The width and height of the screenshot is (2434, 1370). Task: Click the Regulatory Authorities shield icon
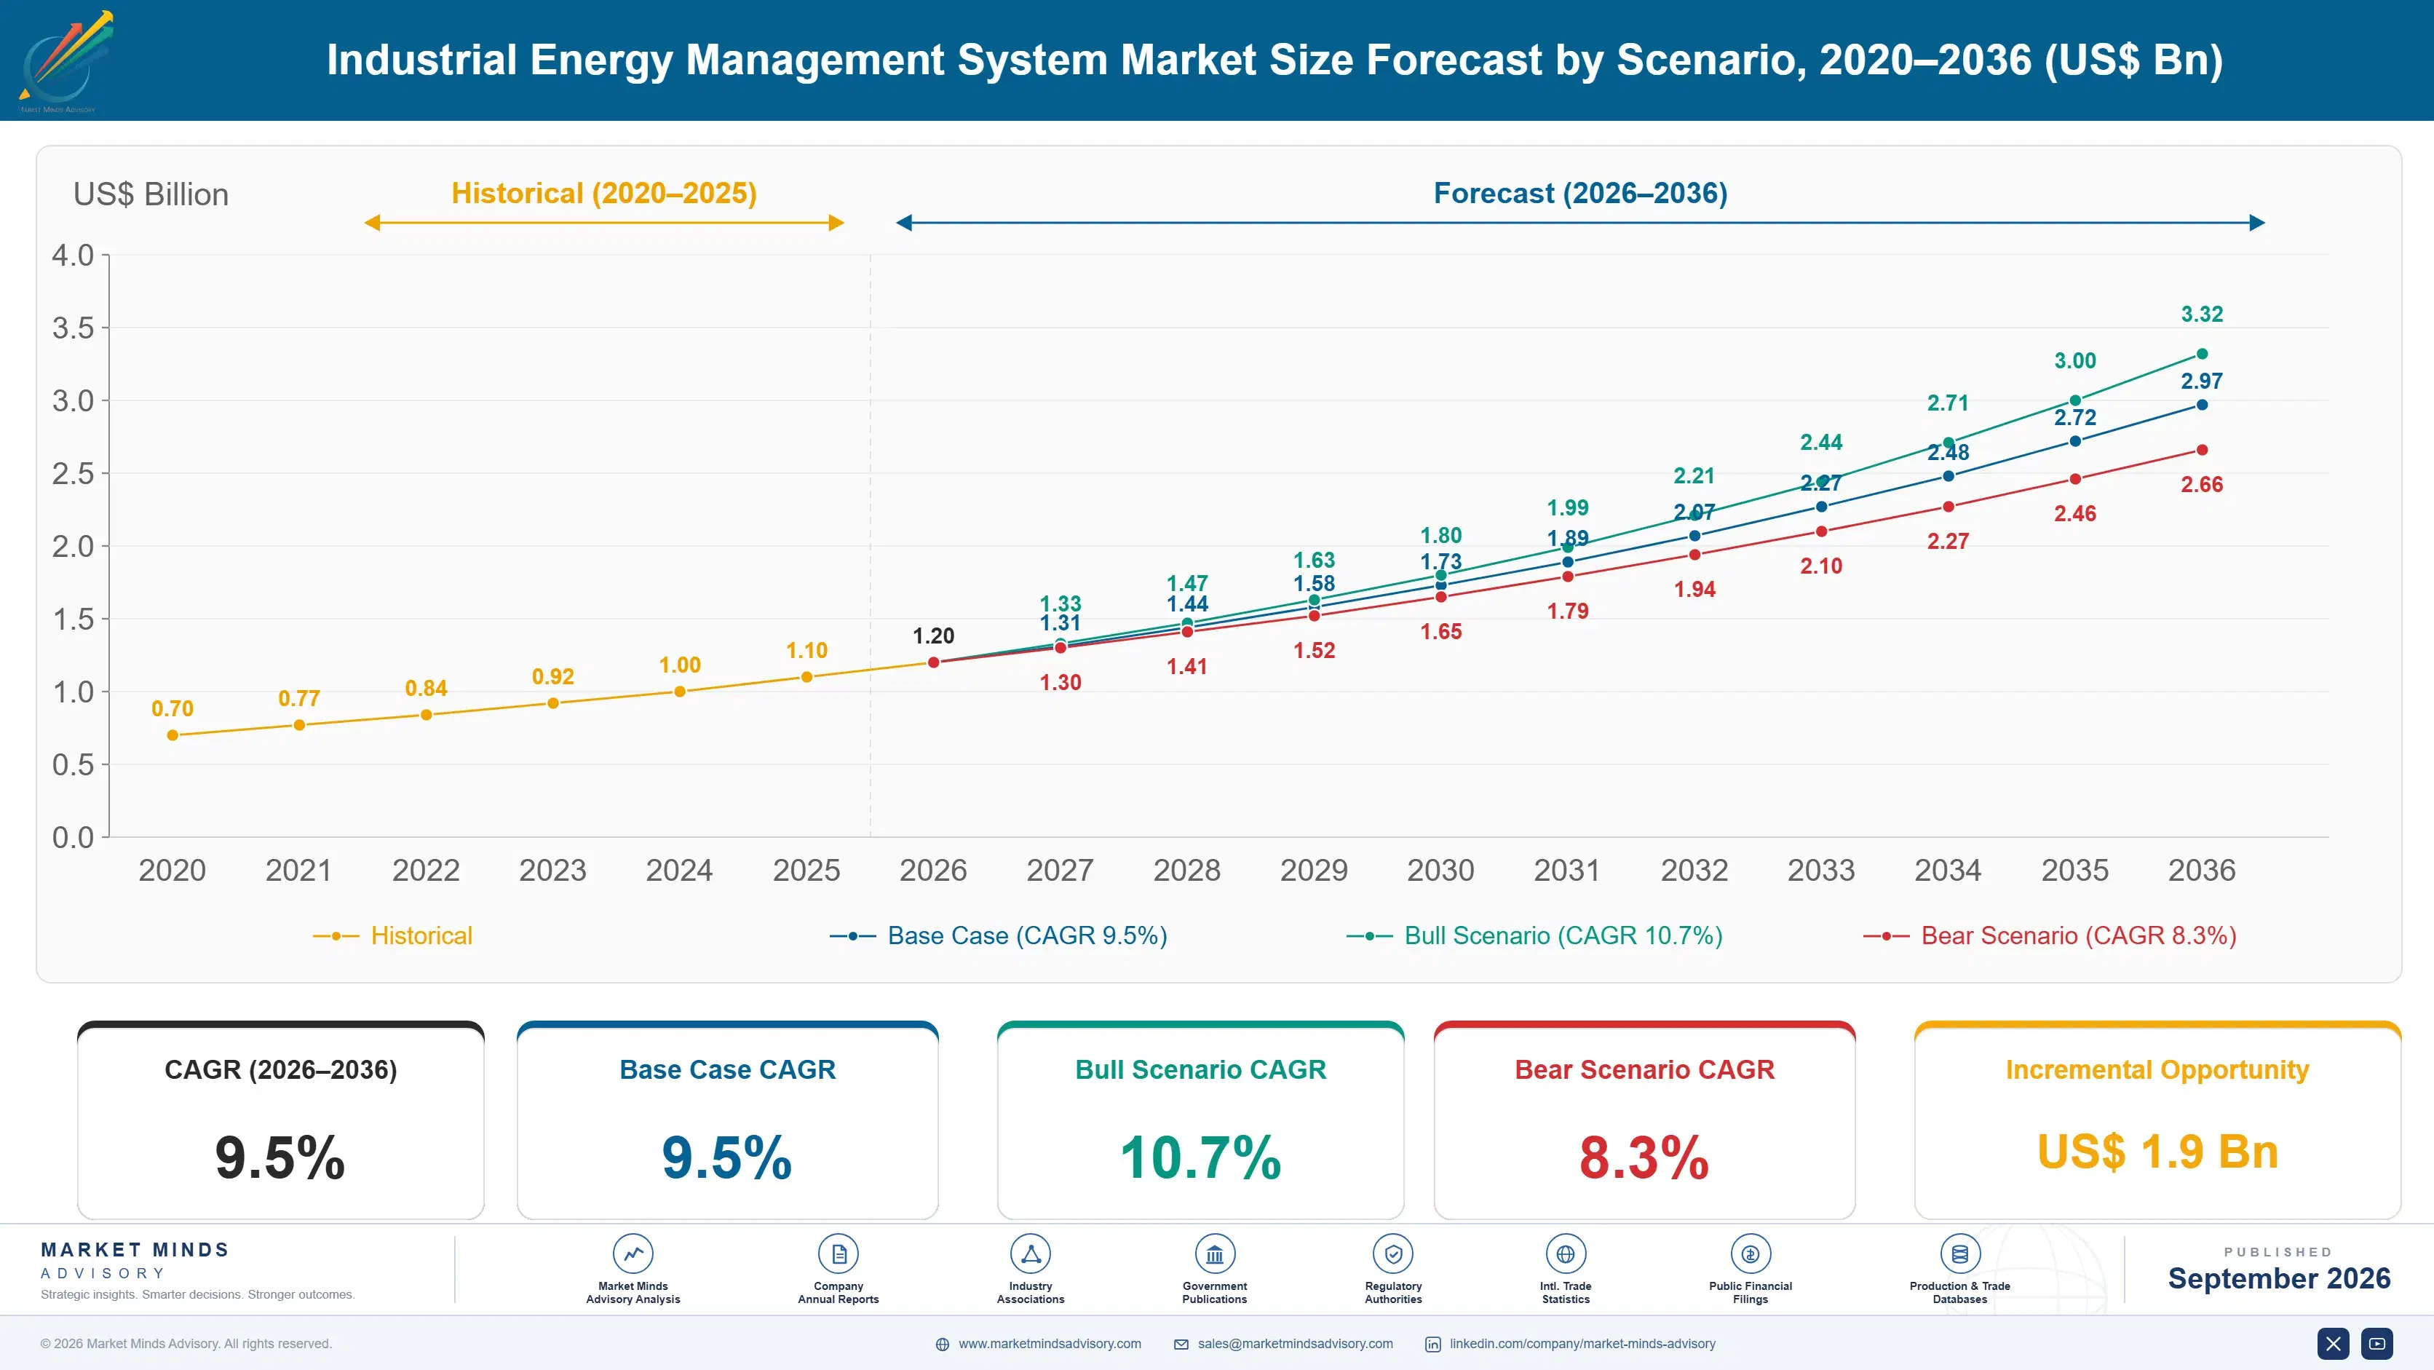1392,1254
